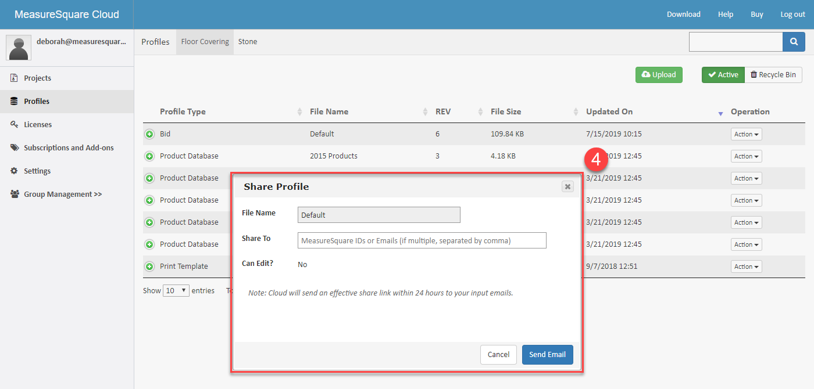
Task: Click the 7/15/2019 10:15 date
Action: [614, 134]
